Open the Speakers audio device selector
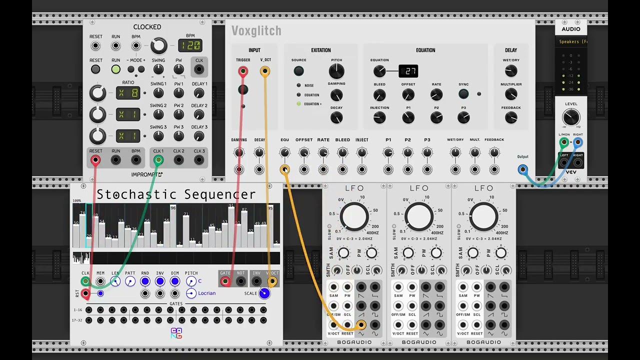 [571, 42]
